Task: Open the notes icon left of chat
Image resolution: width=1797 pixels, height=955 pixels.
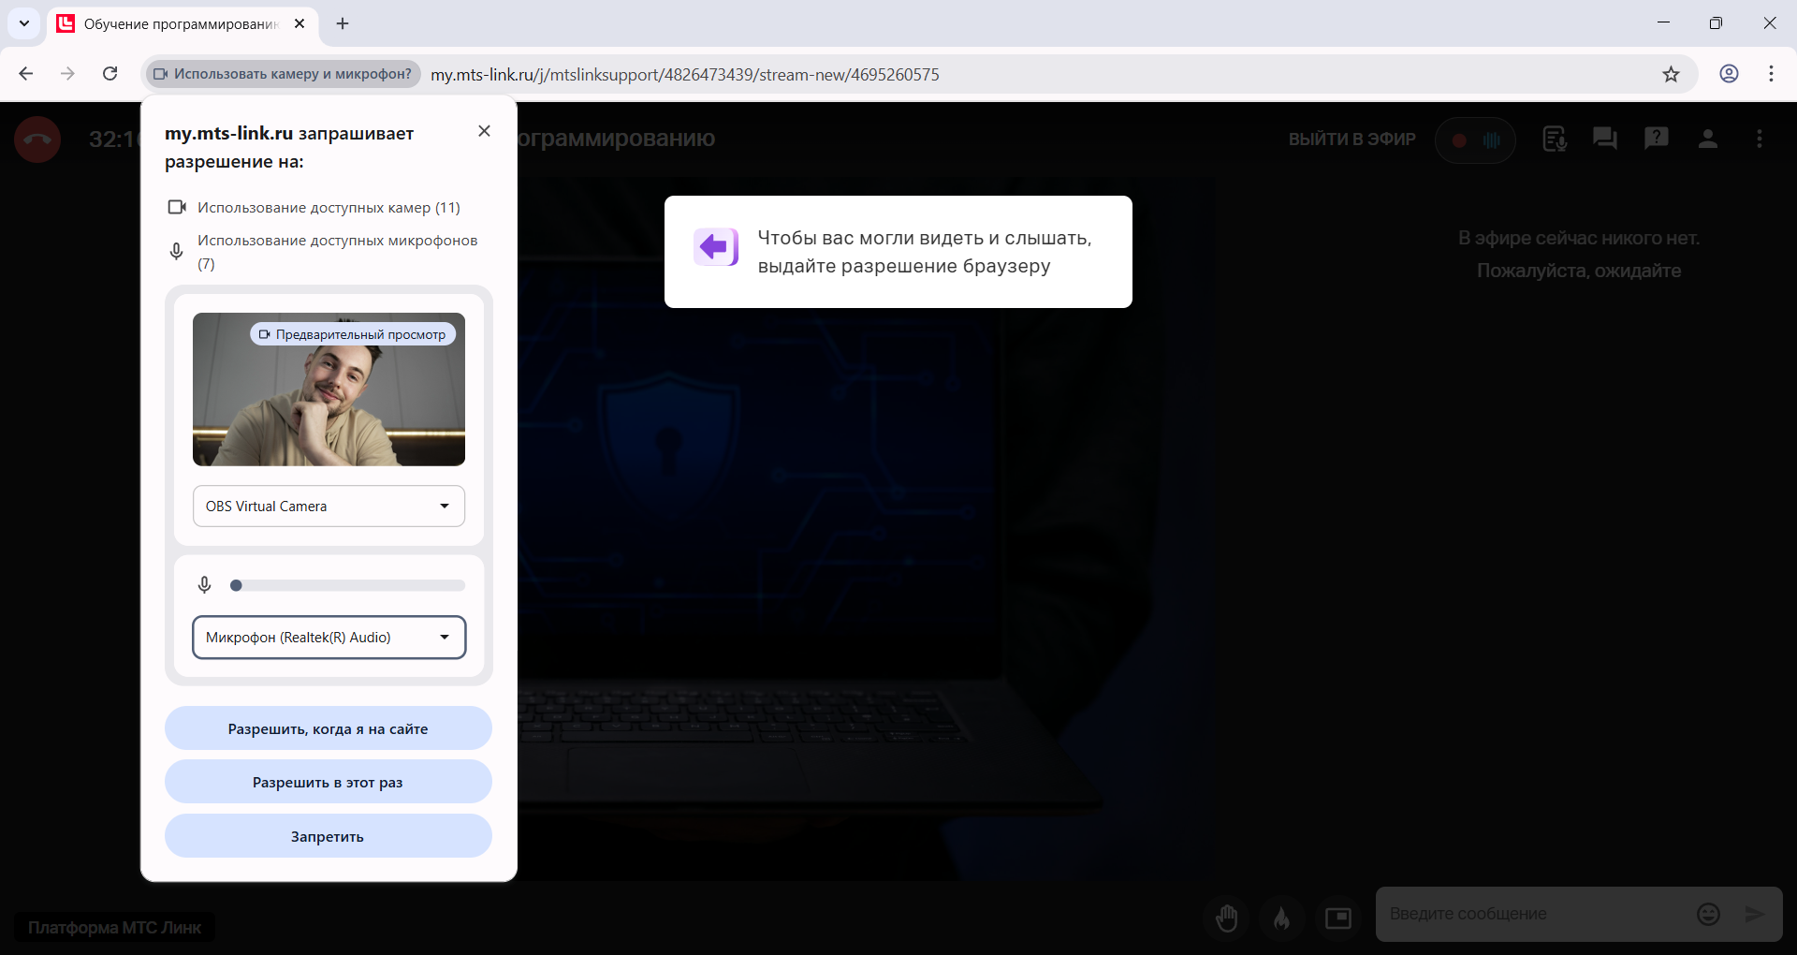Action: (x=1555, y=139)
